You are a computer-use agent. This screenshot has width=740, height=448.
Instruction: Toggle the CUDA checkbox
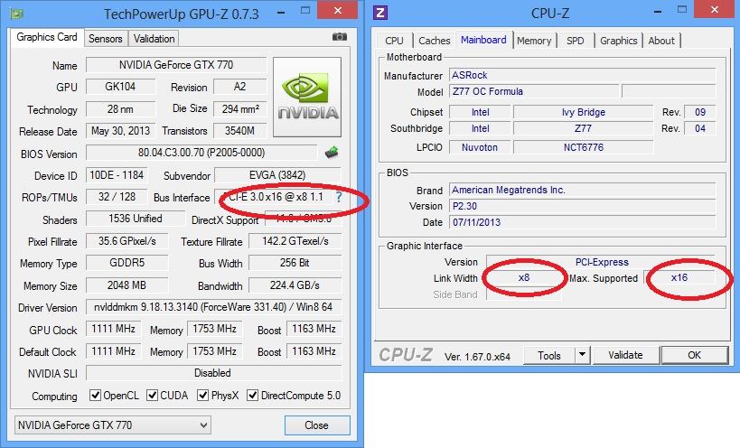(152, 395)
